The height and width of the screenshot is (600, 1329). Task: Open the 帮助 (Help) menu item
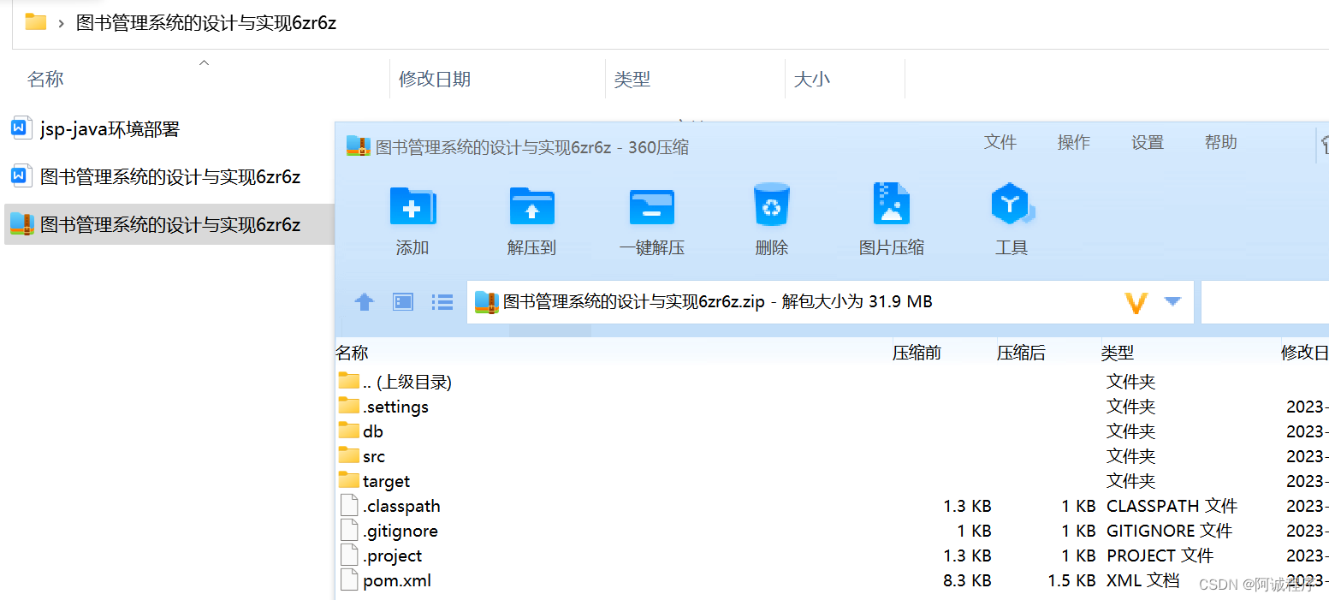tap(1220, 142)
